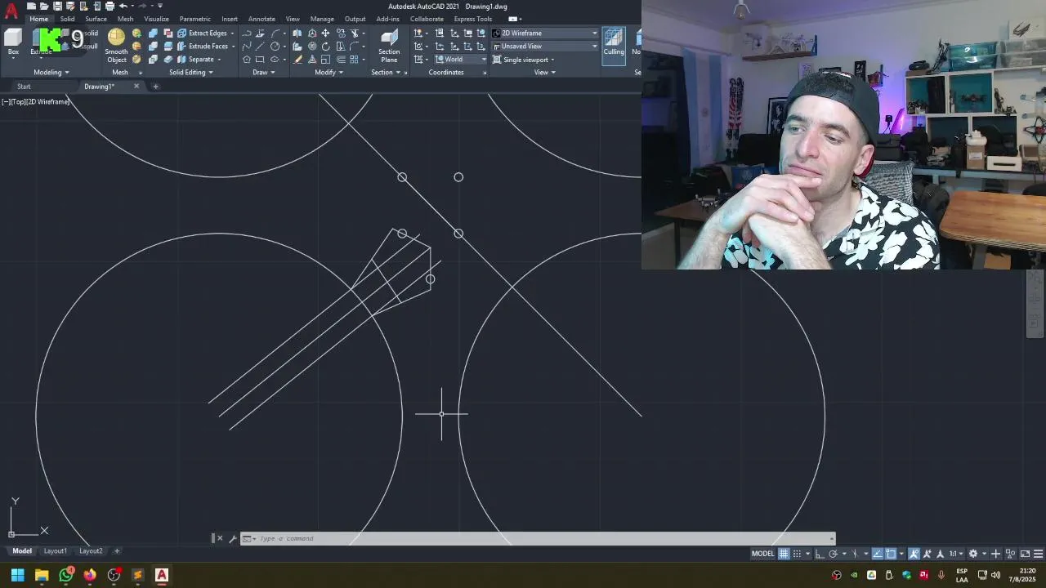Expand the Solid Editing panel
The width and height of the screenshot is (1046, 588).
pyautogui.click(x=190, y=72)
